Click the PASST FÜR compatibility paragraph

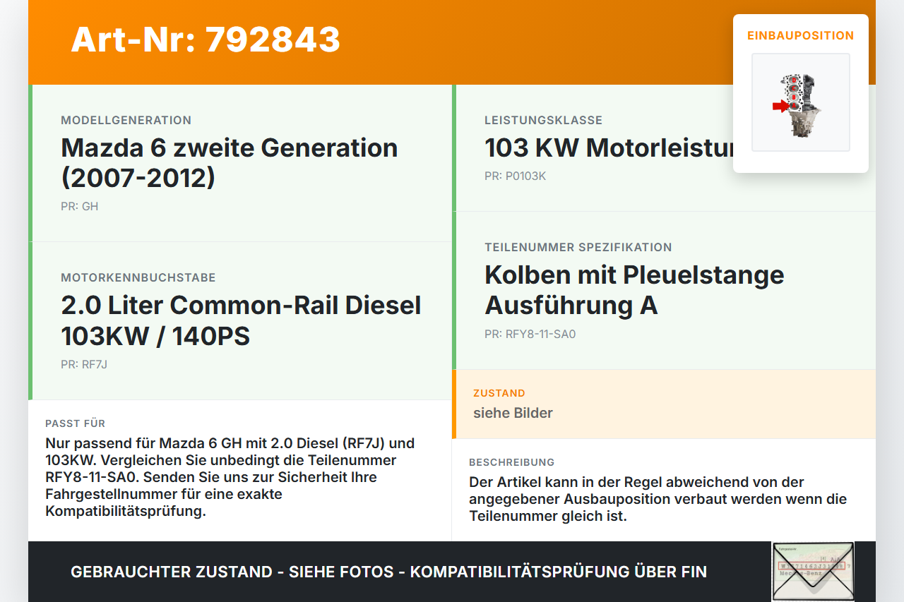230,477
